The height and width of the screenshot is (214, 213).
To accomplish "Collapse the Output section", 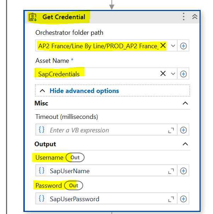I will [x=185, y=144].
